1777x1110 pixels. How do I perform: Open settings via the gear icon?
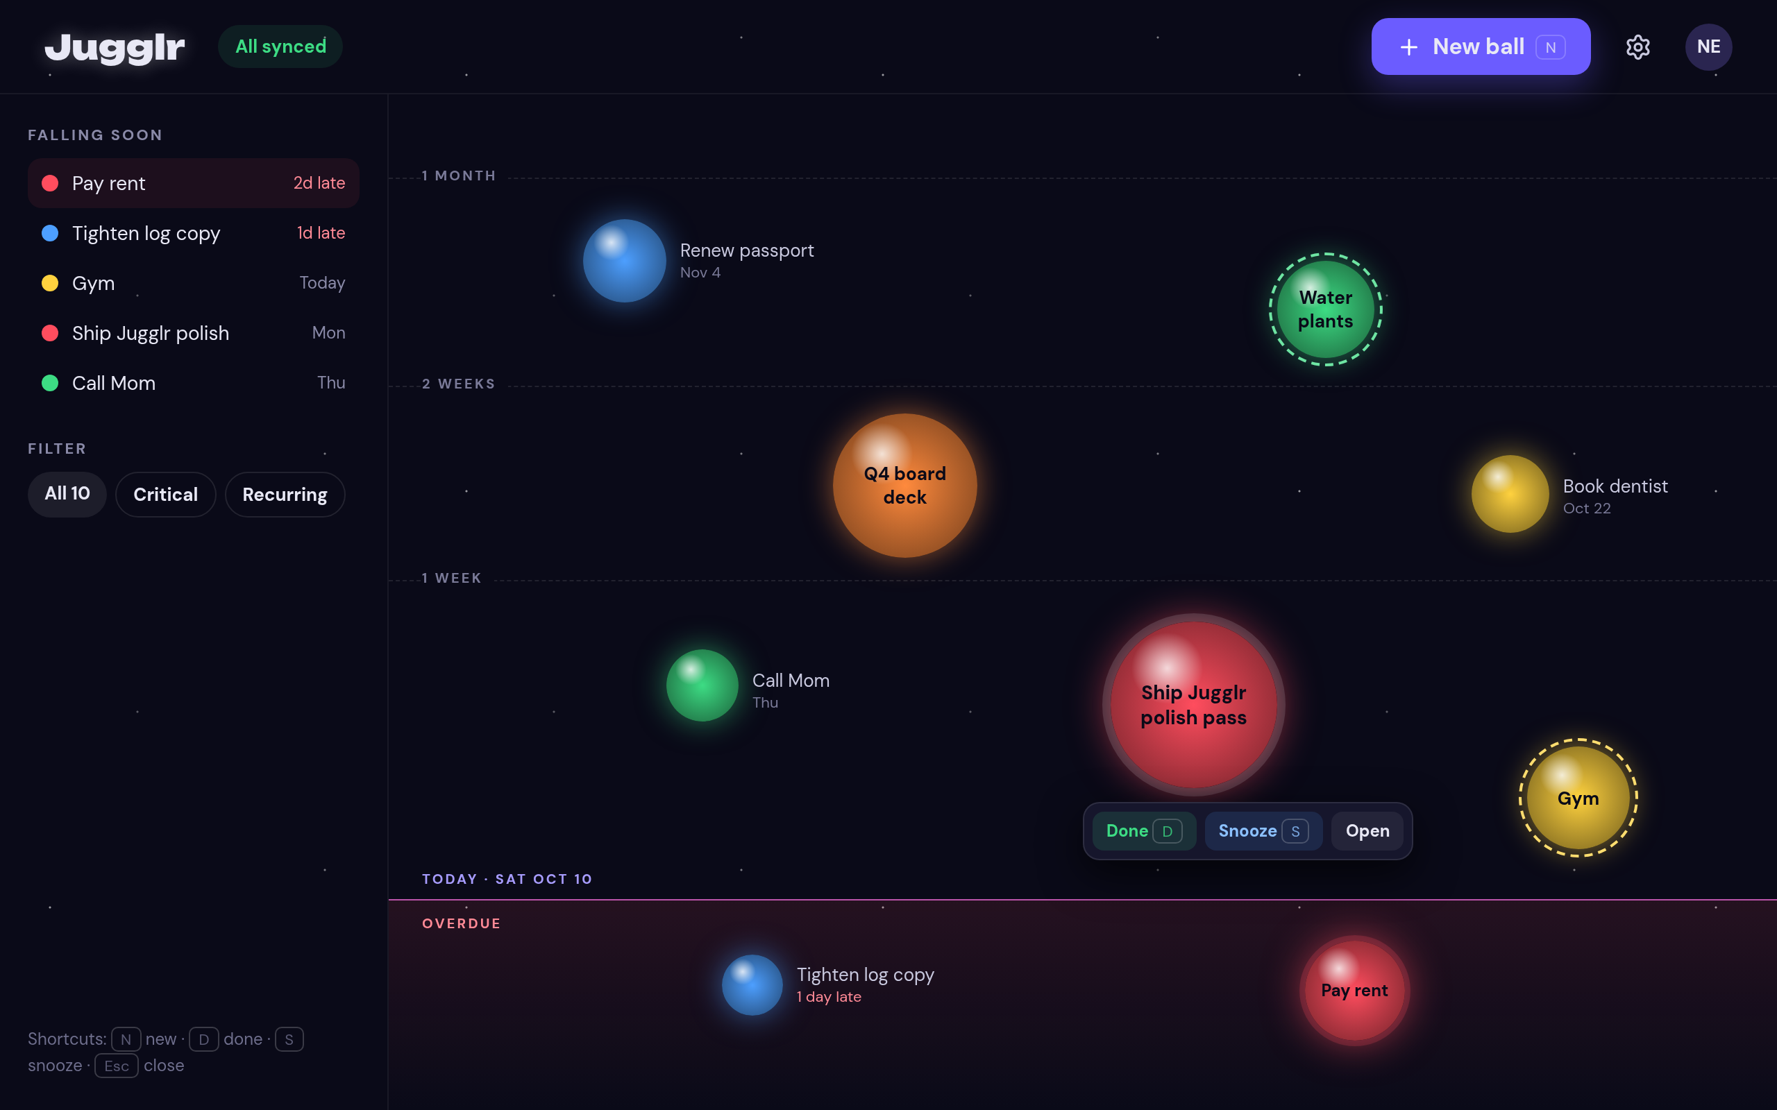pyautogui.click(x=1637, y=47)
